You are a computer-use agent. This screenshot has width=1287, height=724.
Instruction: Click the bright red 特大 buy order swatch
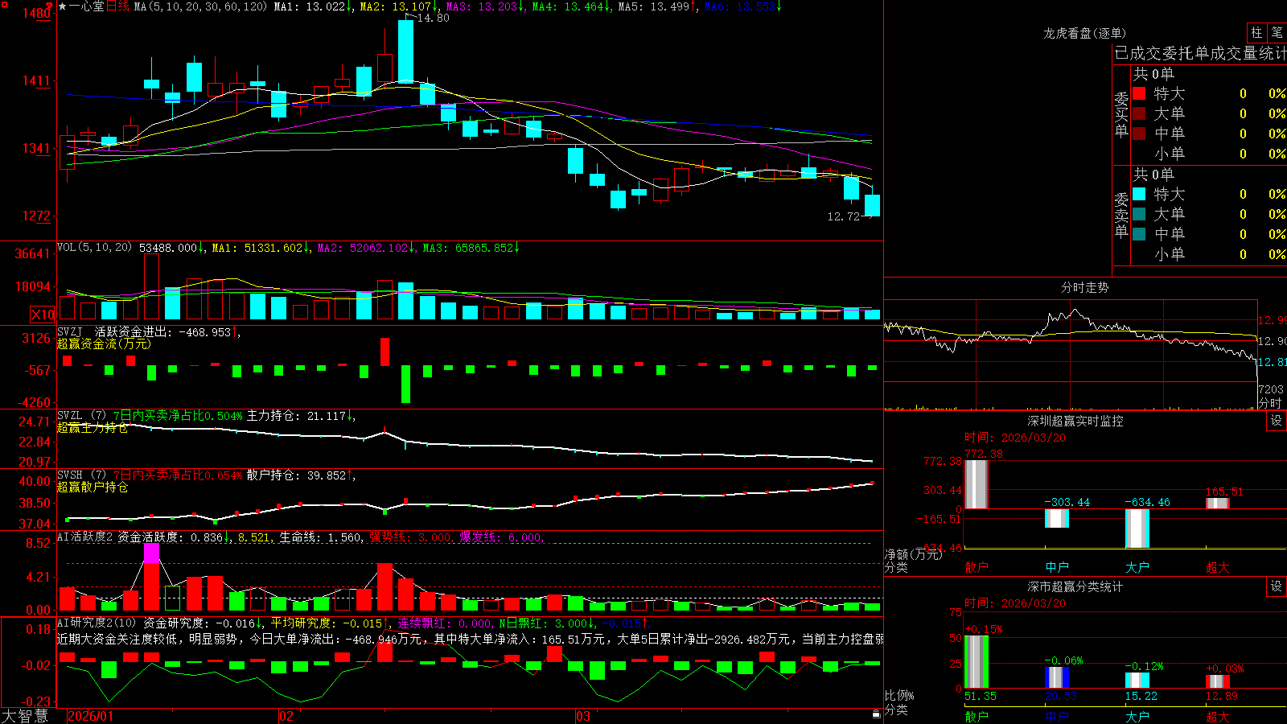click(1139, 93)
